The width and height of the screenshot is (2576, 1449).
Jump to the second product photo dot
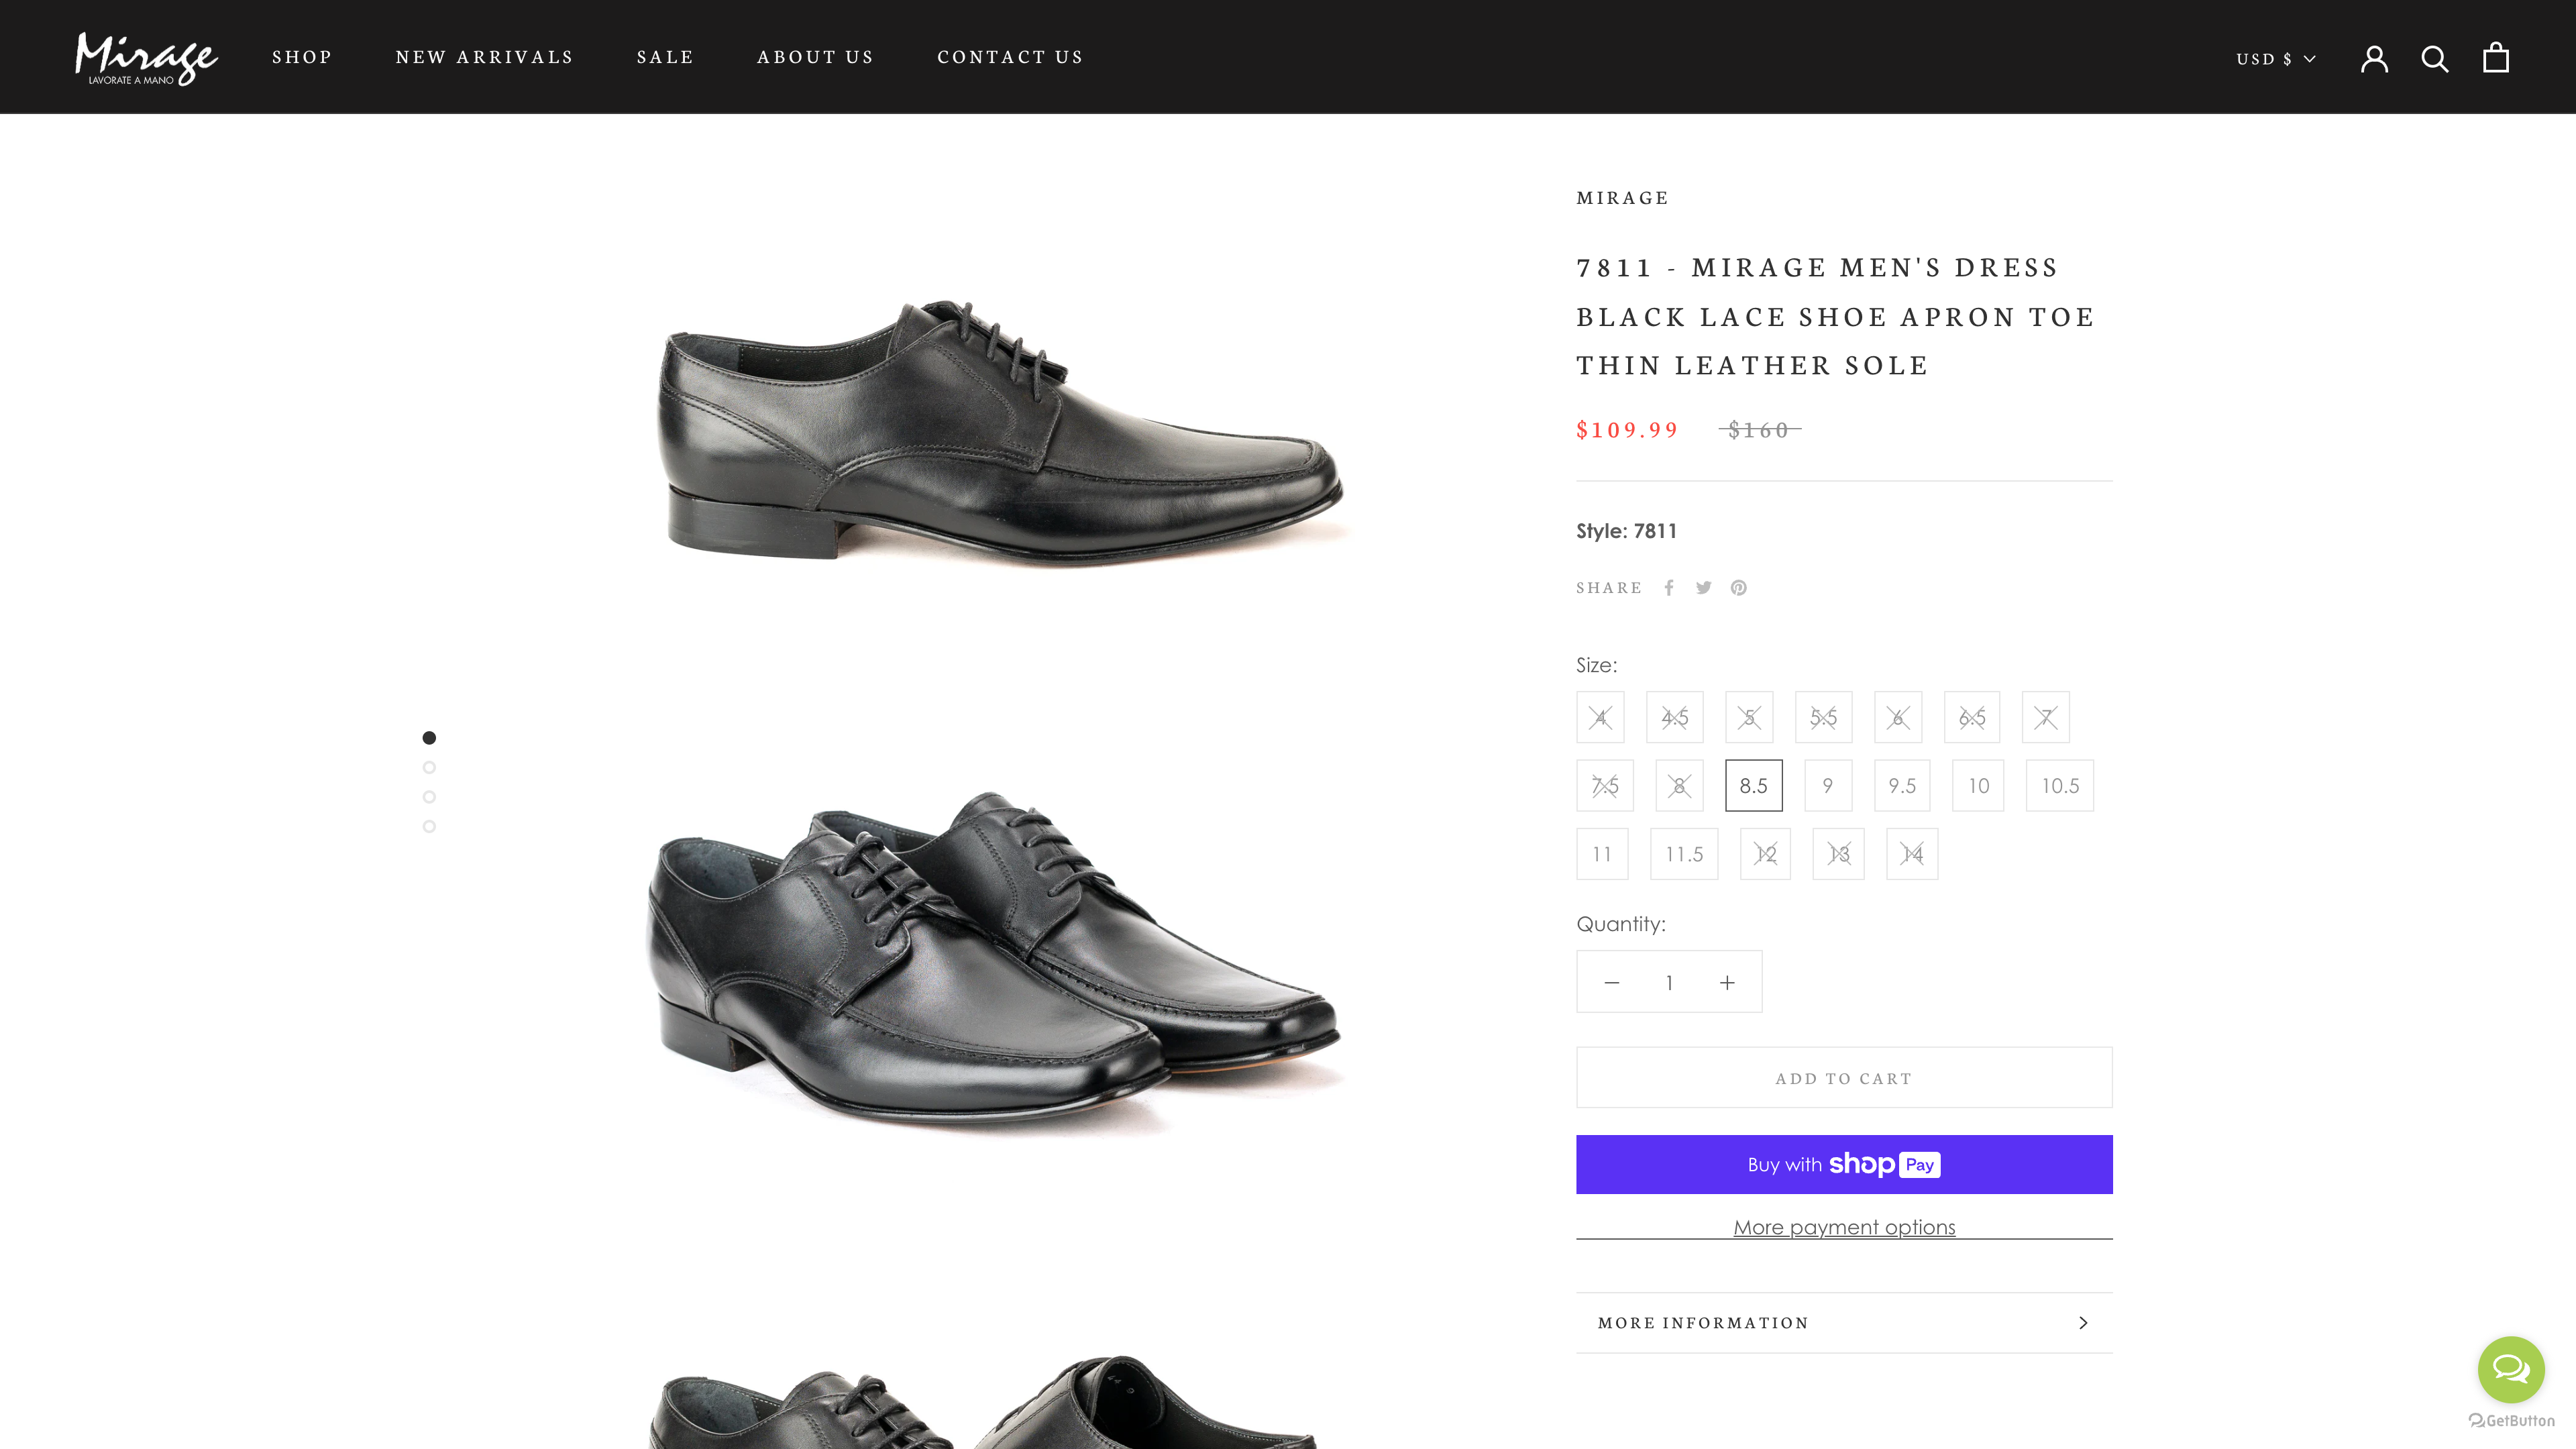click(x=430, y=768)
